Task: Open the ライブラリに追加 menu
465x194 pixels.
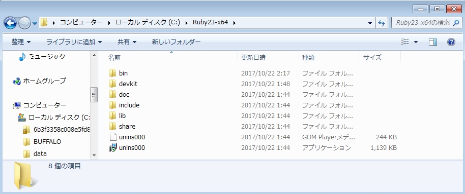Action: [74, 42]
